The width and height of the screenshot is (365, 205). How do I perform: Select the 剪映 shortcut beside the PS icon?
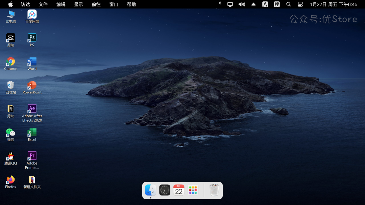tap(10, 40)
